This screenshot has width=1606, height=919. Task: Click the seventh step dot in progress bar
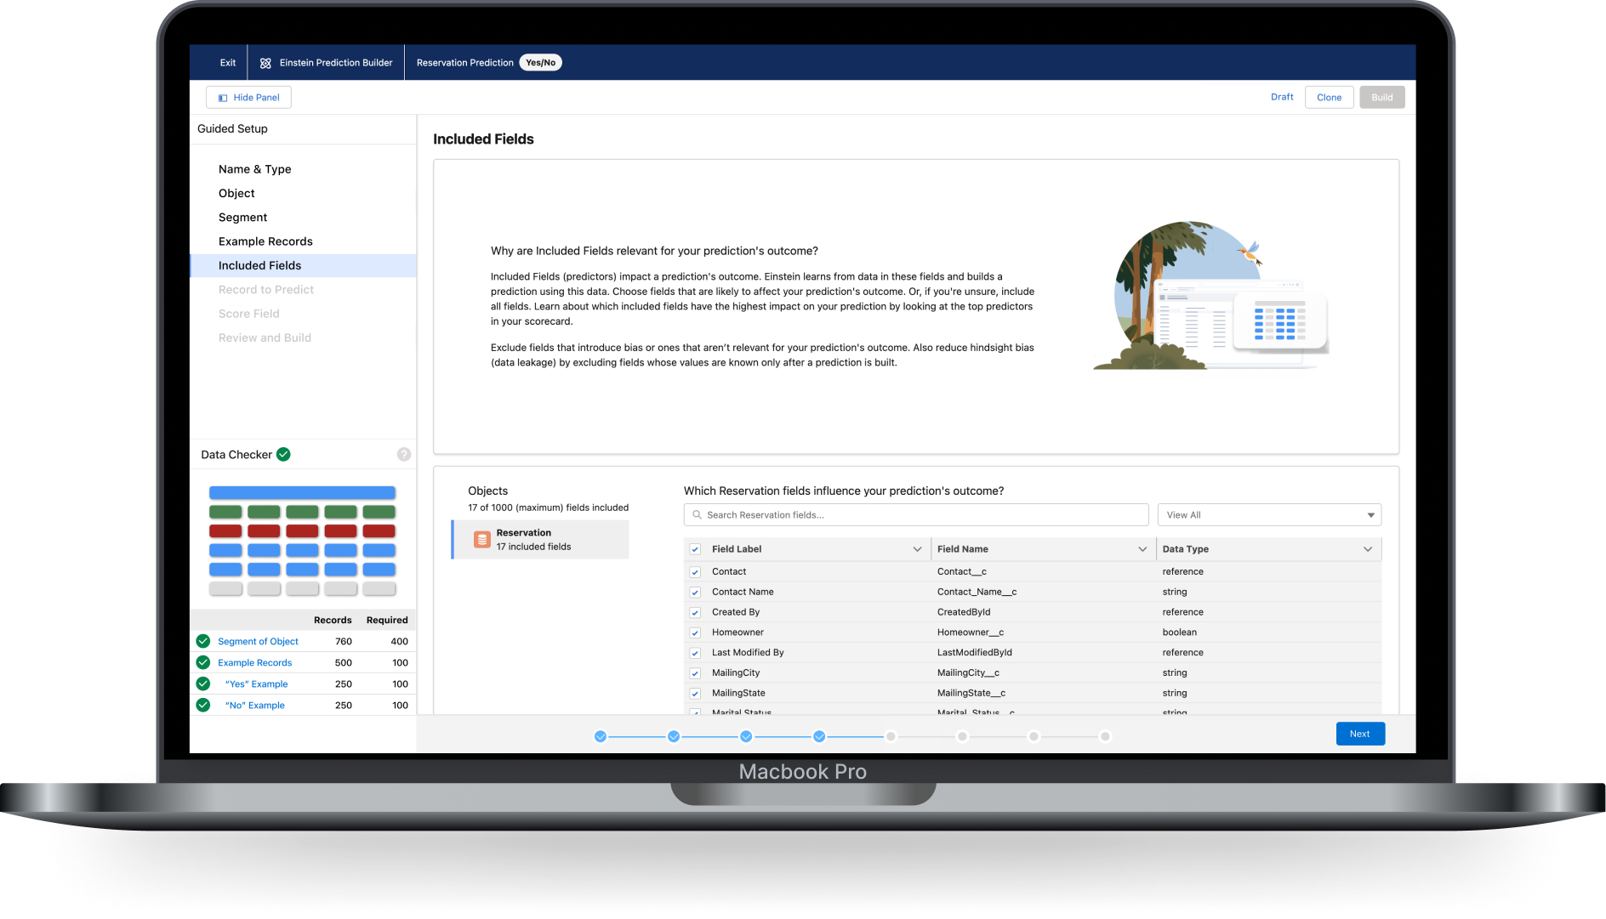tap(1034, 736)
